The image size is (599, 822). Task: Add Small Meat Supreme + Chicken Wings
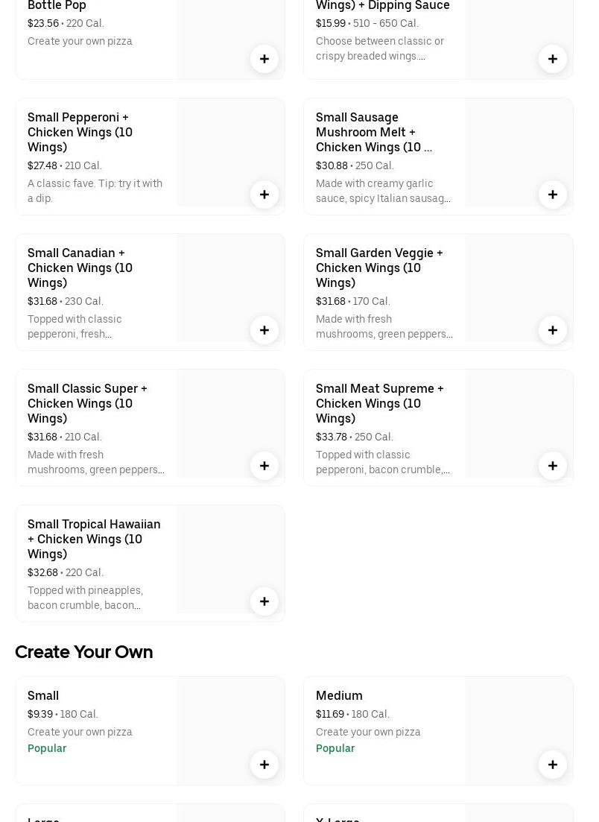553,466
